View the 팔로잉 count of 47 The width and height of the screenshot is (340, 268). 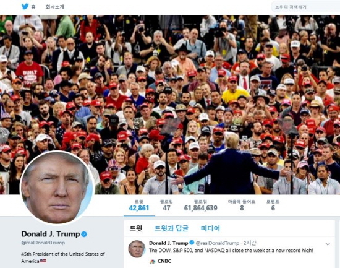click(166, 205)
